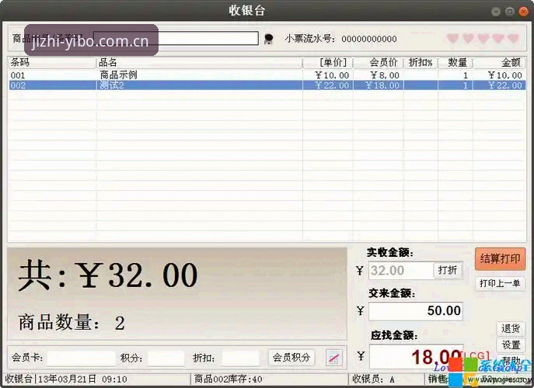The height and width of the screenshot is (388, 534).
Task: Click the 会员积分 member points button
Action: (x=291, y=358)
